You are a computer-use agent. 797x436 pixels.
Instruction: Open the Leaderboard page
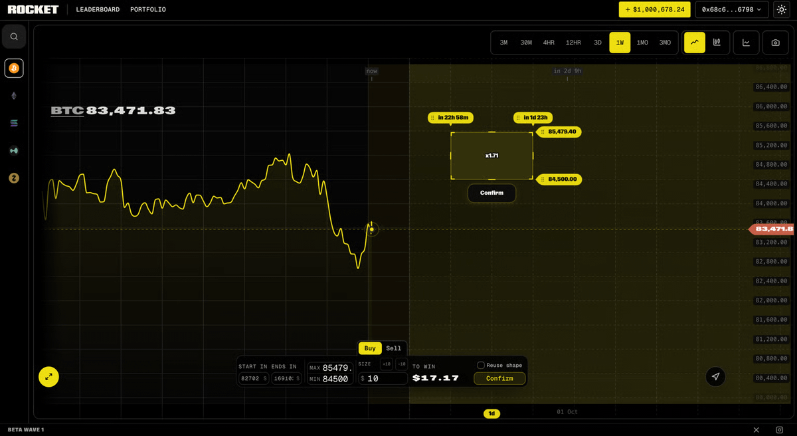98,9
